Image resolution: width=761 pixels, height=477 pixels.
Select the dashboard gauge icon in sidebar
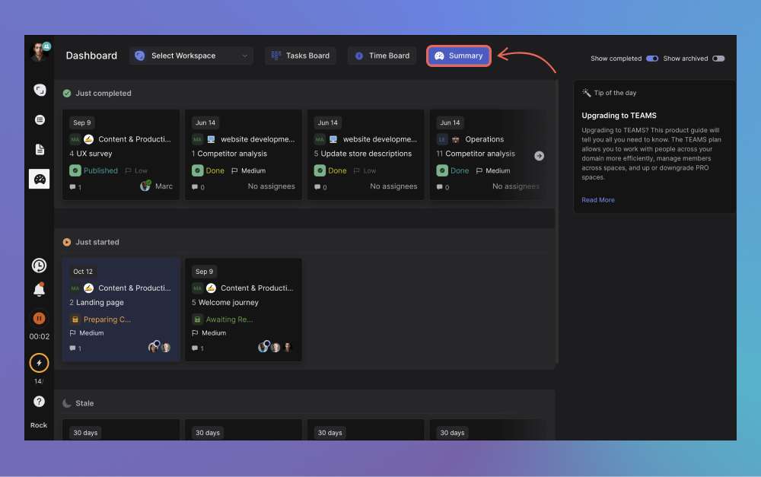coord(40,179)
